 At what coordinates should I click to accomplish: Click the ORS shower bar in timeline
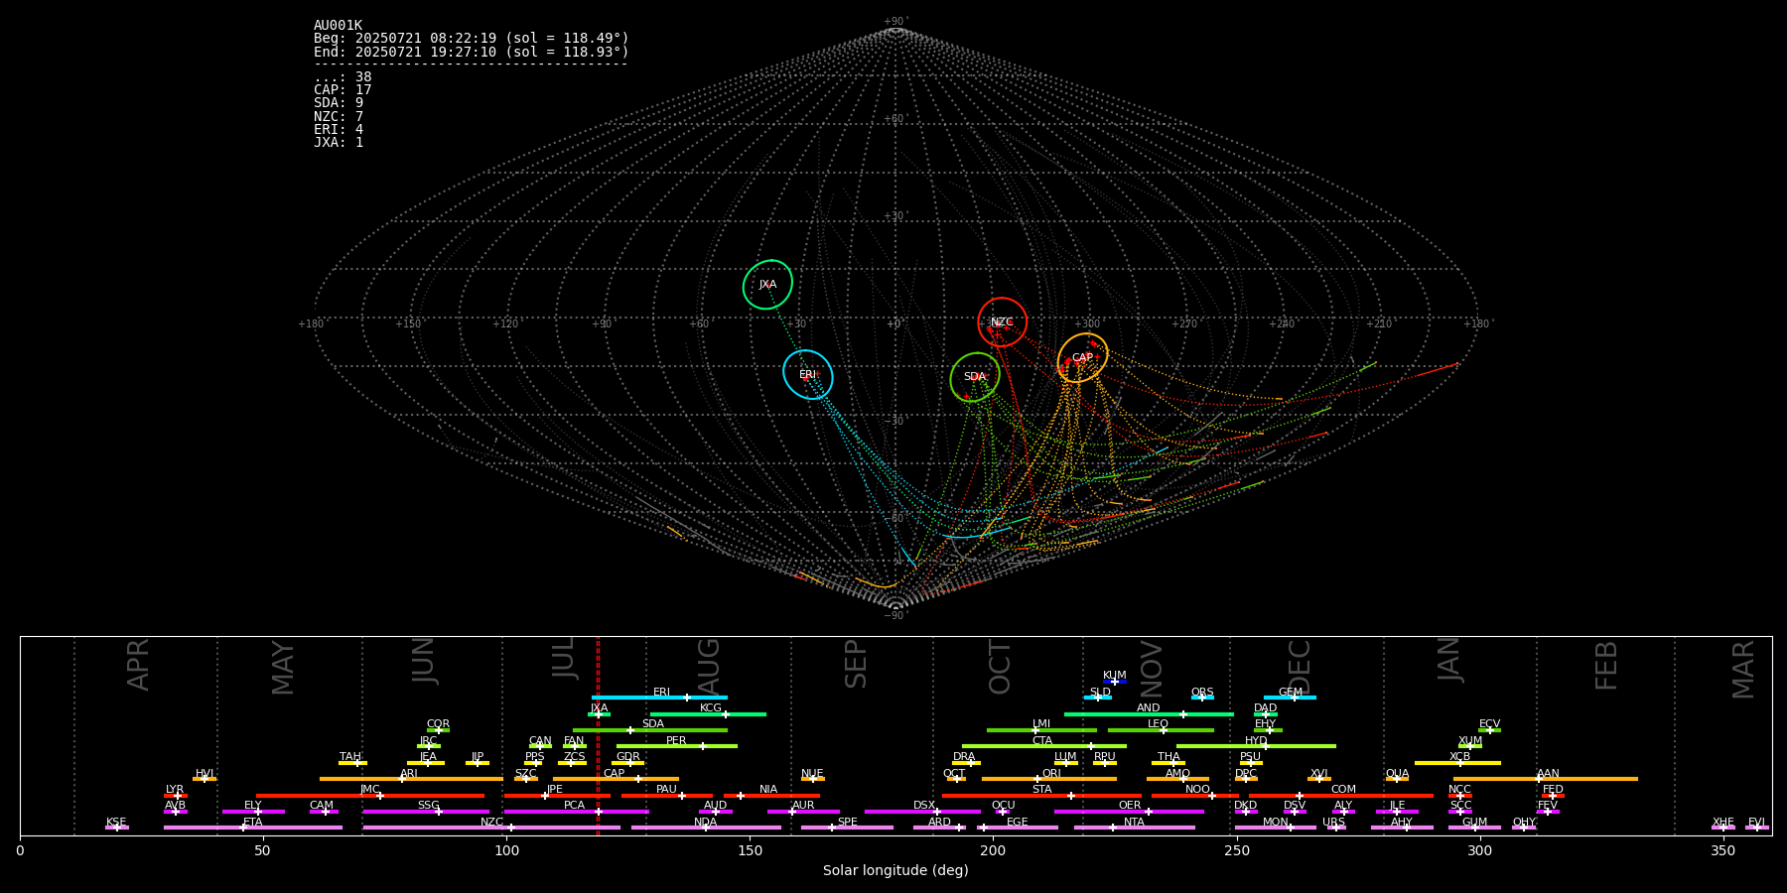tap(1202, 698)
